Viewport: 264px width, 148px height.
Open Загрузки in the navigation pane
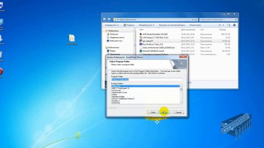click(x=114, y=34)
